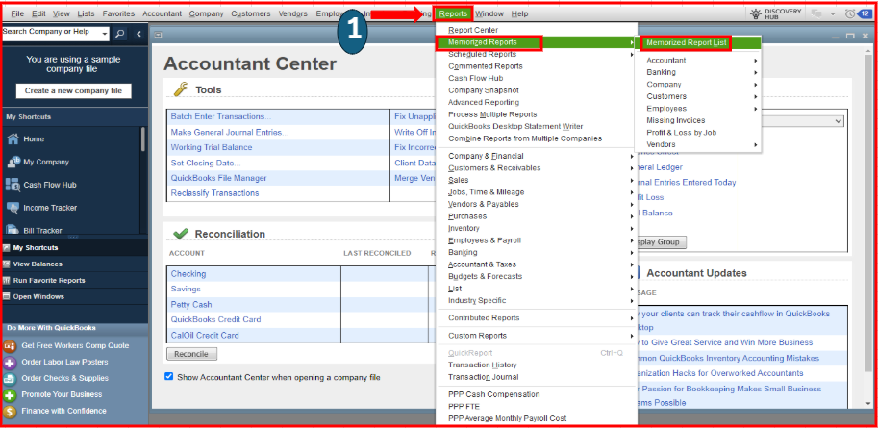The image size is (878, 428).
Task: Open QuickBooks File Manager link
Action: pos(218,178)
